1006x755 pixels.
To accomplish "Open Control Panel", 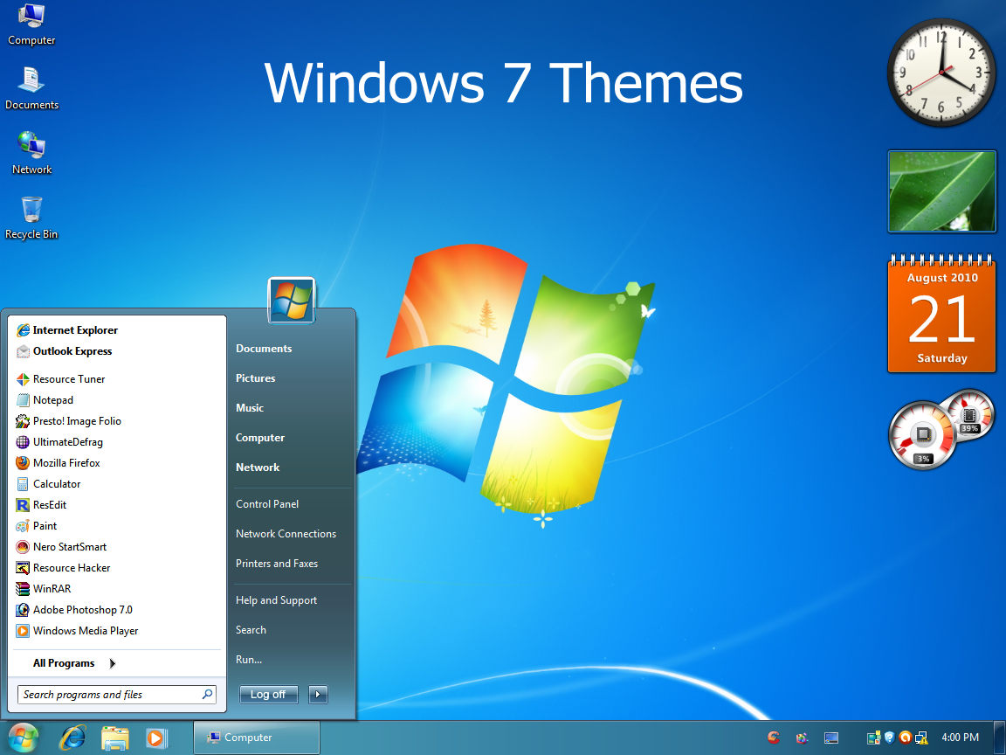I will [267, 504].
